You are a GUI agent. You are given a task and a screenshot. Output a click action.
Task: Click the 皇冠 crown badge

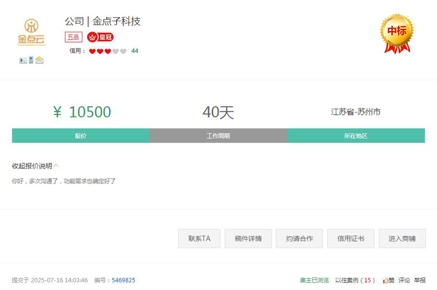pyautogui.click(x=101, y=37)
